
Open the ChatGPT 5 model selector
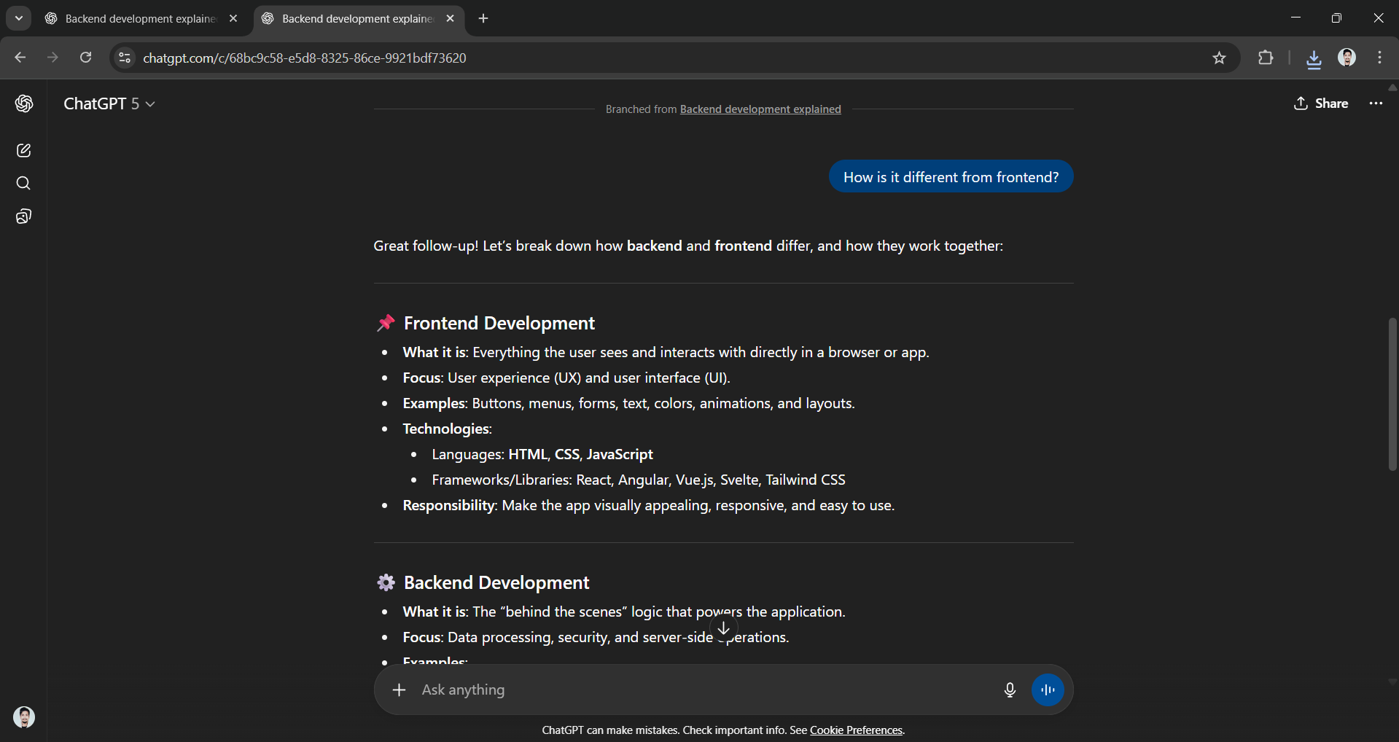pyautogui.click(x=109, y=104)
